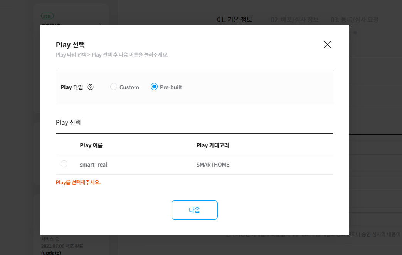Open the 03. 등록/심사 요청 step tab
The width and height of the screenshot is (402, 255).
[355, 20]
